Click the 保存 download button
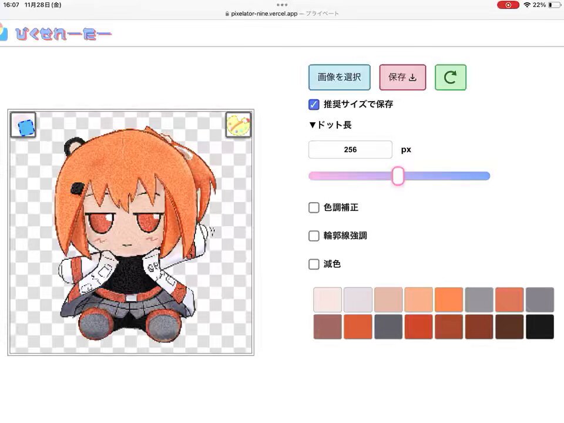The image size is (564, 423). coord(402,78)
